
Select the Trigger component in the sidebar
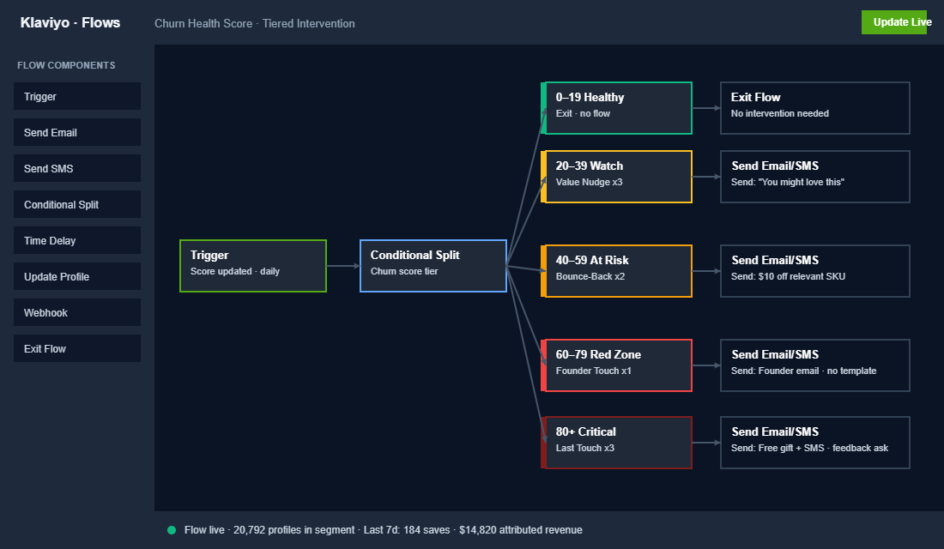[x=77, y=96]
